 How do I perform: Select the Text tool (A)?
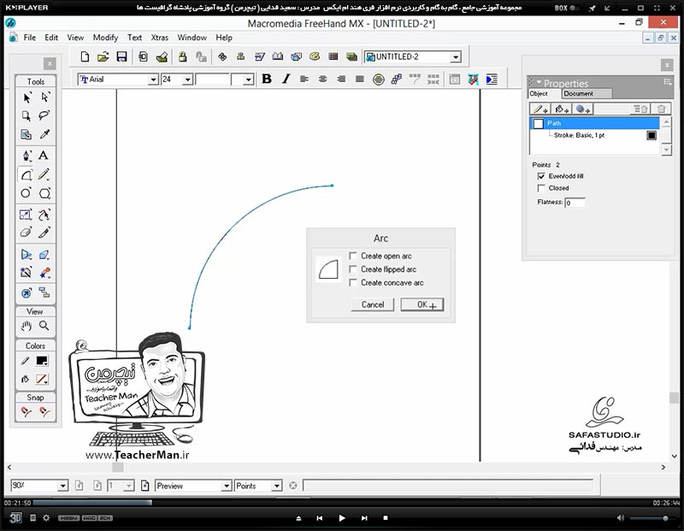pyautogui.click(x=44, y=156)
